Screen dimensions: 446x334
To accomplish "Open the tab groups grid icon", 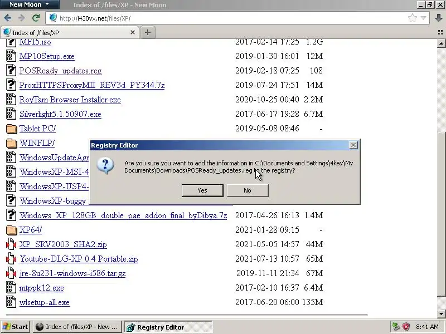I will [440, 32].
